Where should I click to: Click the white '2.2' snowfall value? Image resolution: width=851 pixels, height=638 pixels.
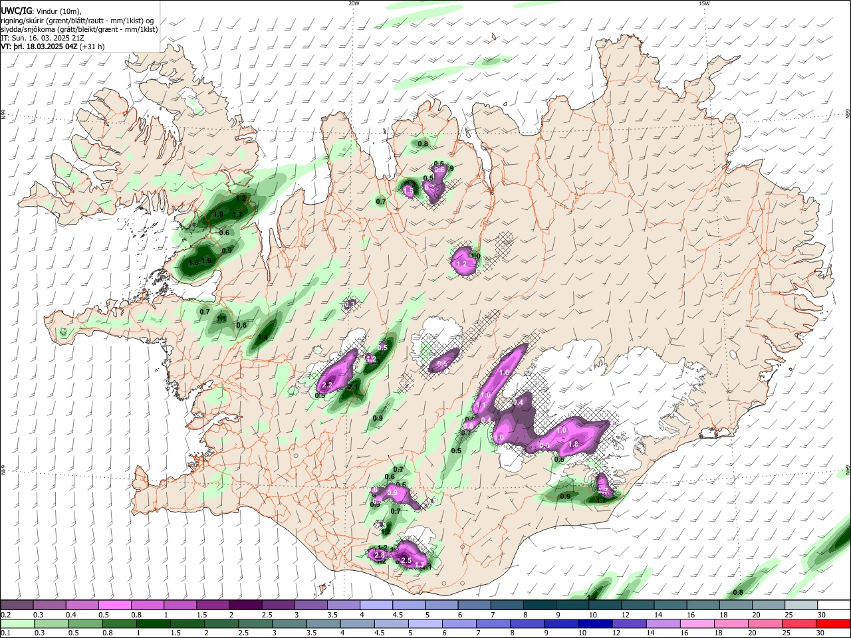click(x=327, y=385)
